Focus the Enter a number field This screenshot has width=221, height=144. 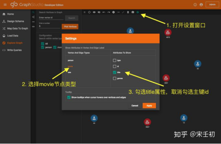(x=50, y=26)
